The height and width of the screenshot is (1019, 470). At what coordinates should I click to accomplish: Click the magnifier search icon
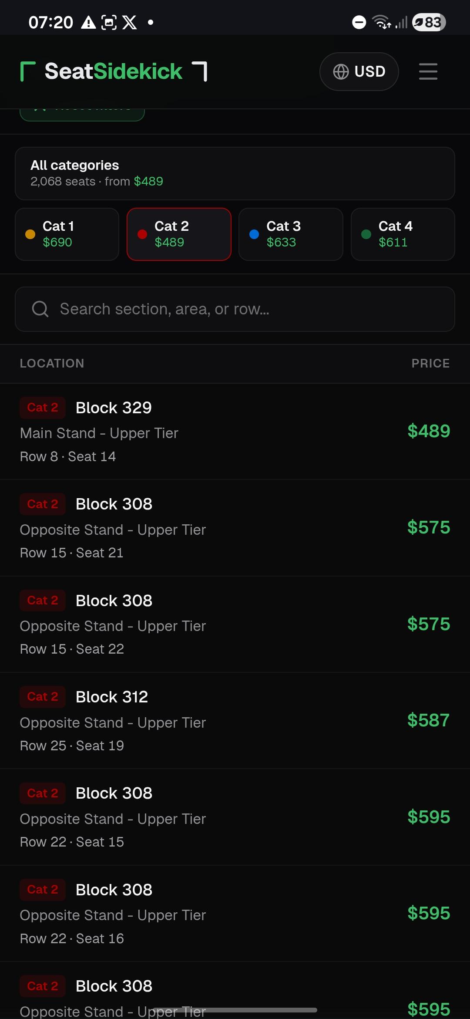(x=40, y=309)
